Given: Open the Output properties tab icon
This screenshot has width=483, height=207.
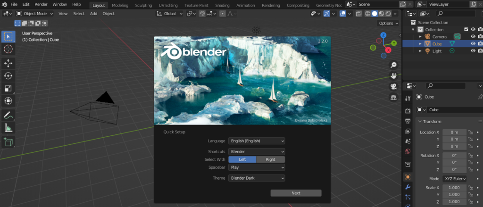Looking at the screenshot, I should pos(408,121).
